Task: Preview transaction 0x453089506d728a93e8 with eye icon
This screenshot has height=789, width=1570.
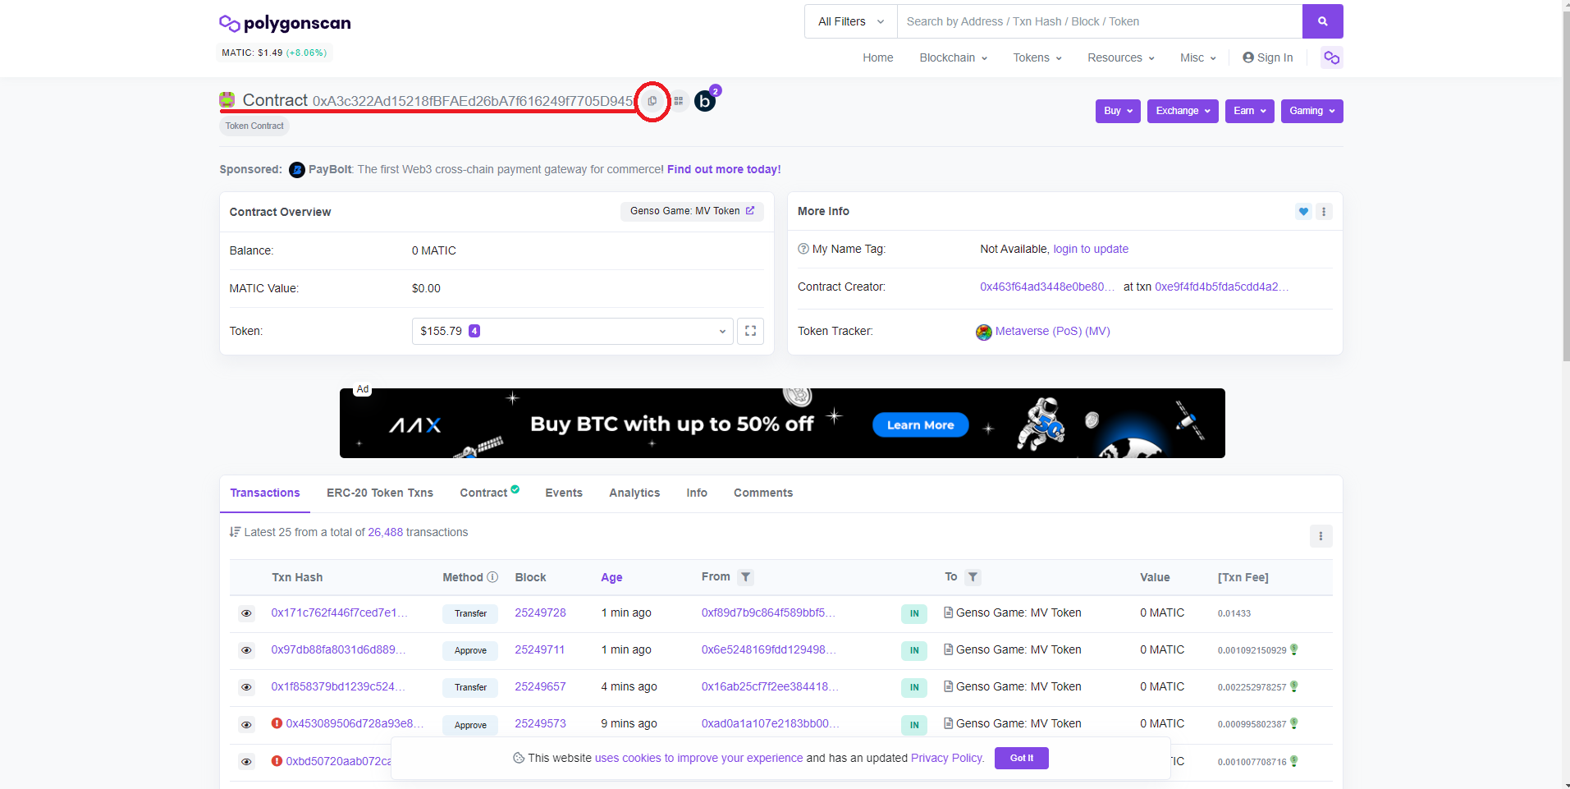Action: pos(246,725)
